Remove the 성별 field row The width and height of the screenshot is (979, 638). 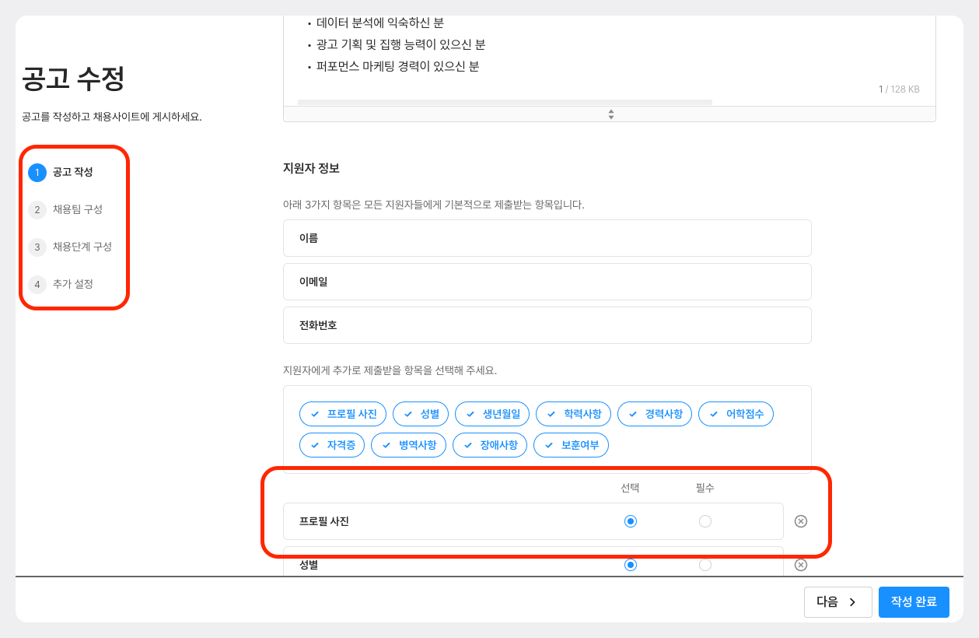point(801,565)
